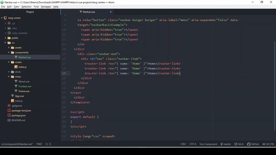This screenshot has width=276, height=155.
Task: Click the '<div class="navbar-end">' line
Action: [99, 54]
